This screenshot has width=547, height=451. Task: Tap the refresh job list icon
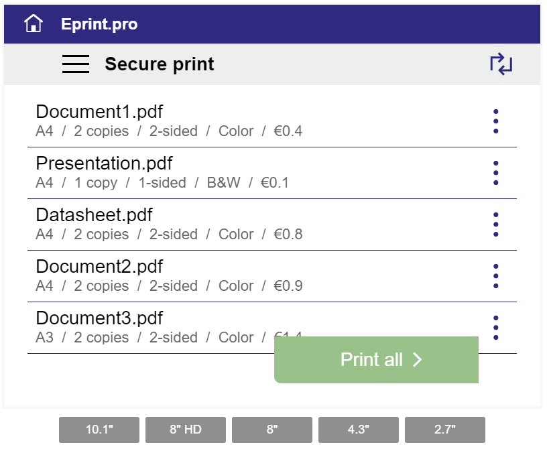(501, 64)
